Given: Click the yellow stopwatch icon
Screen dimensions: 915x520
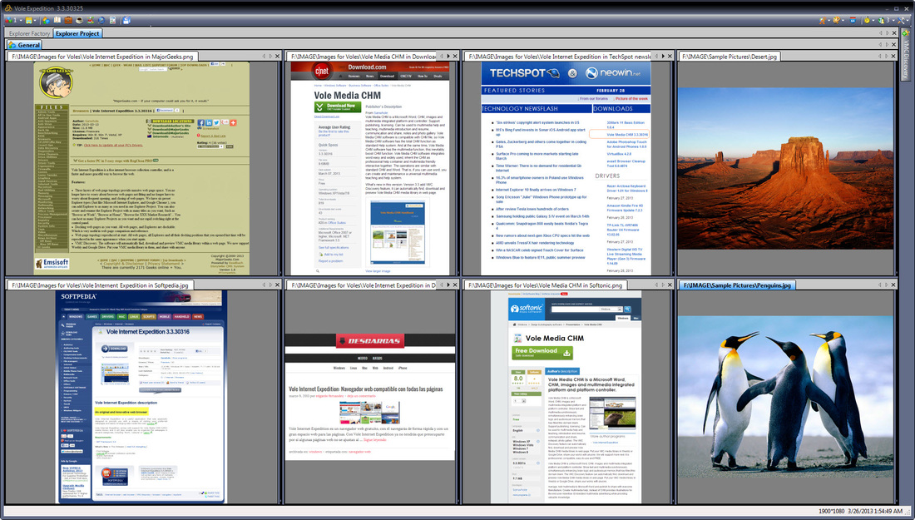Looking at the screenshot, I should tap(867, 21).
